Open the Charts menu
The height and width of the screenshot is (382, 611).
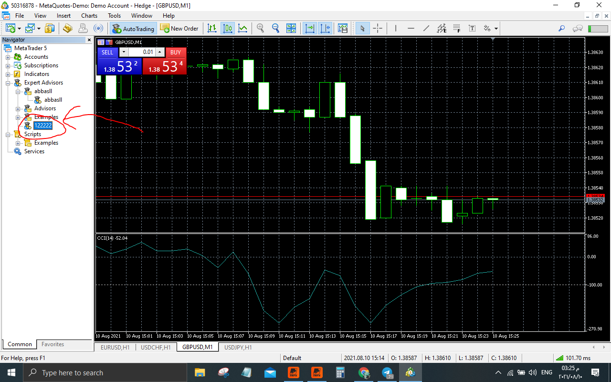point(89,16)
